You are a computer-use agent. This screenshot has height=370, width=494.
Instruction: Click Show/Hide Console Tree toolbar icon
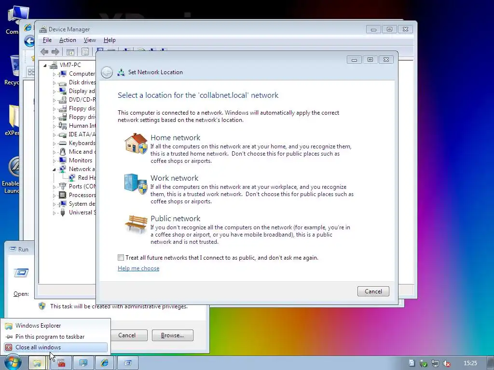point(70,52)
